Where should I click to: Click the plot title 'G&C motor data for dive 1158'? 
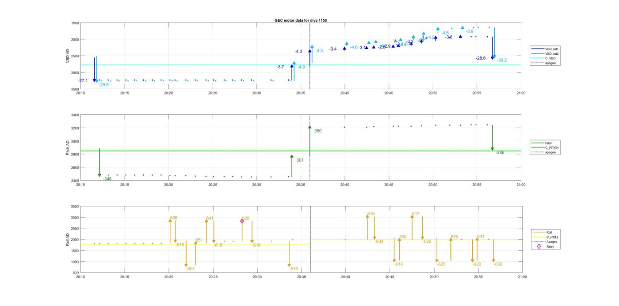tap(301, 20)
